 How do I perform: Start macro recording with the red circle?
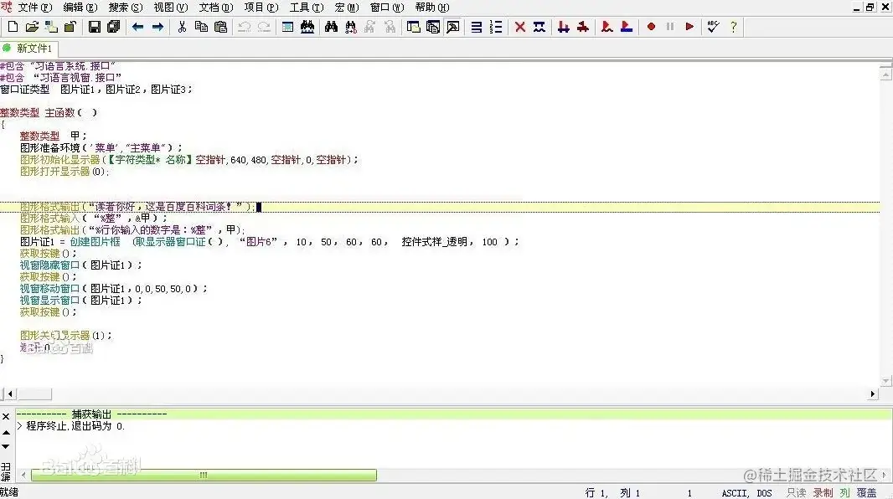(651, 27)
